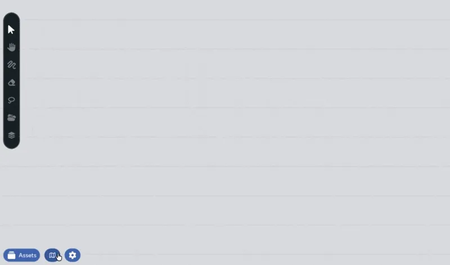Enable the eraser in the toolbar

[x=11, y=83]
